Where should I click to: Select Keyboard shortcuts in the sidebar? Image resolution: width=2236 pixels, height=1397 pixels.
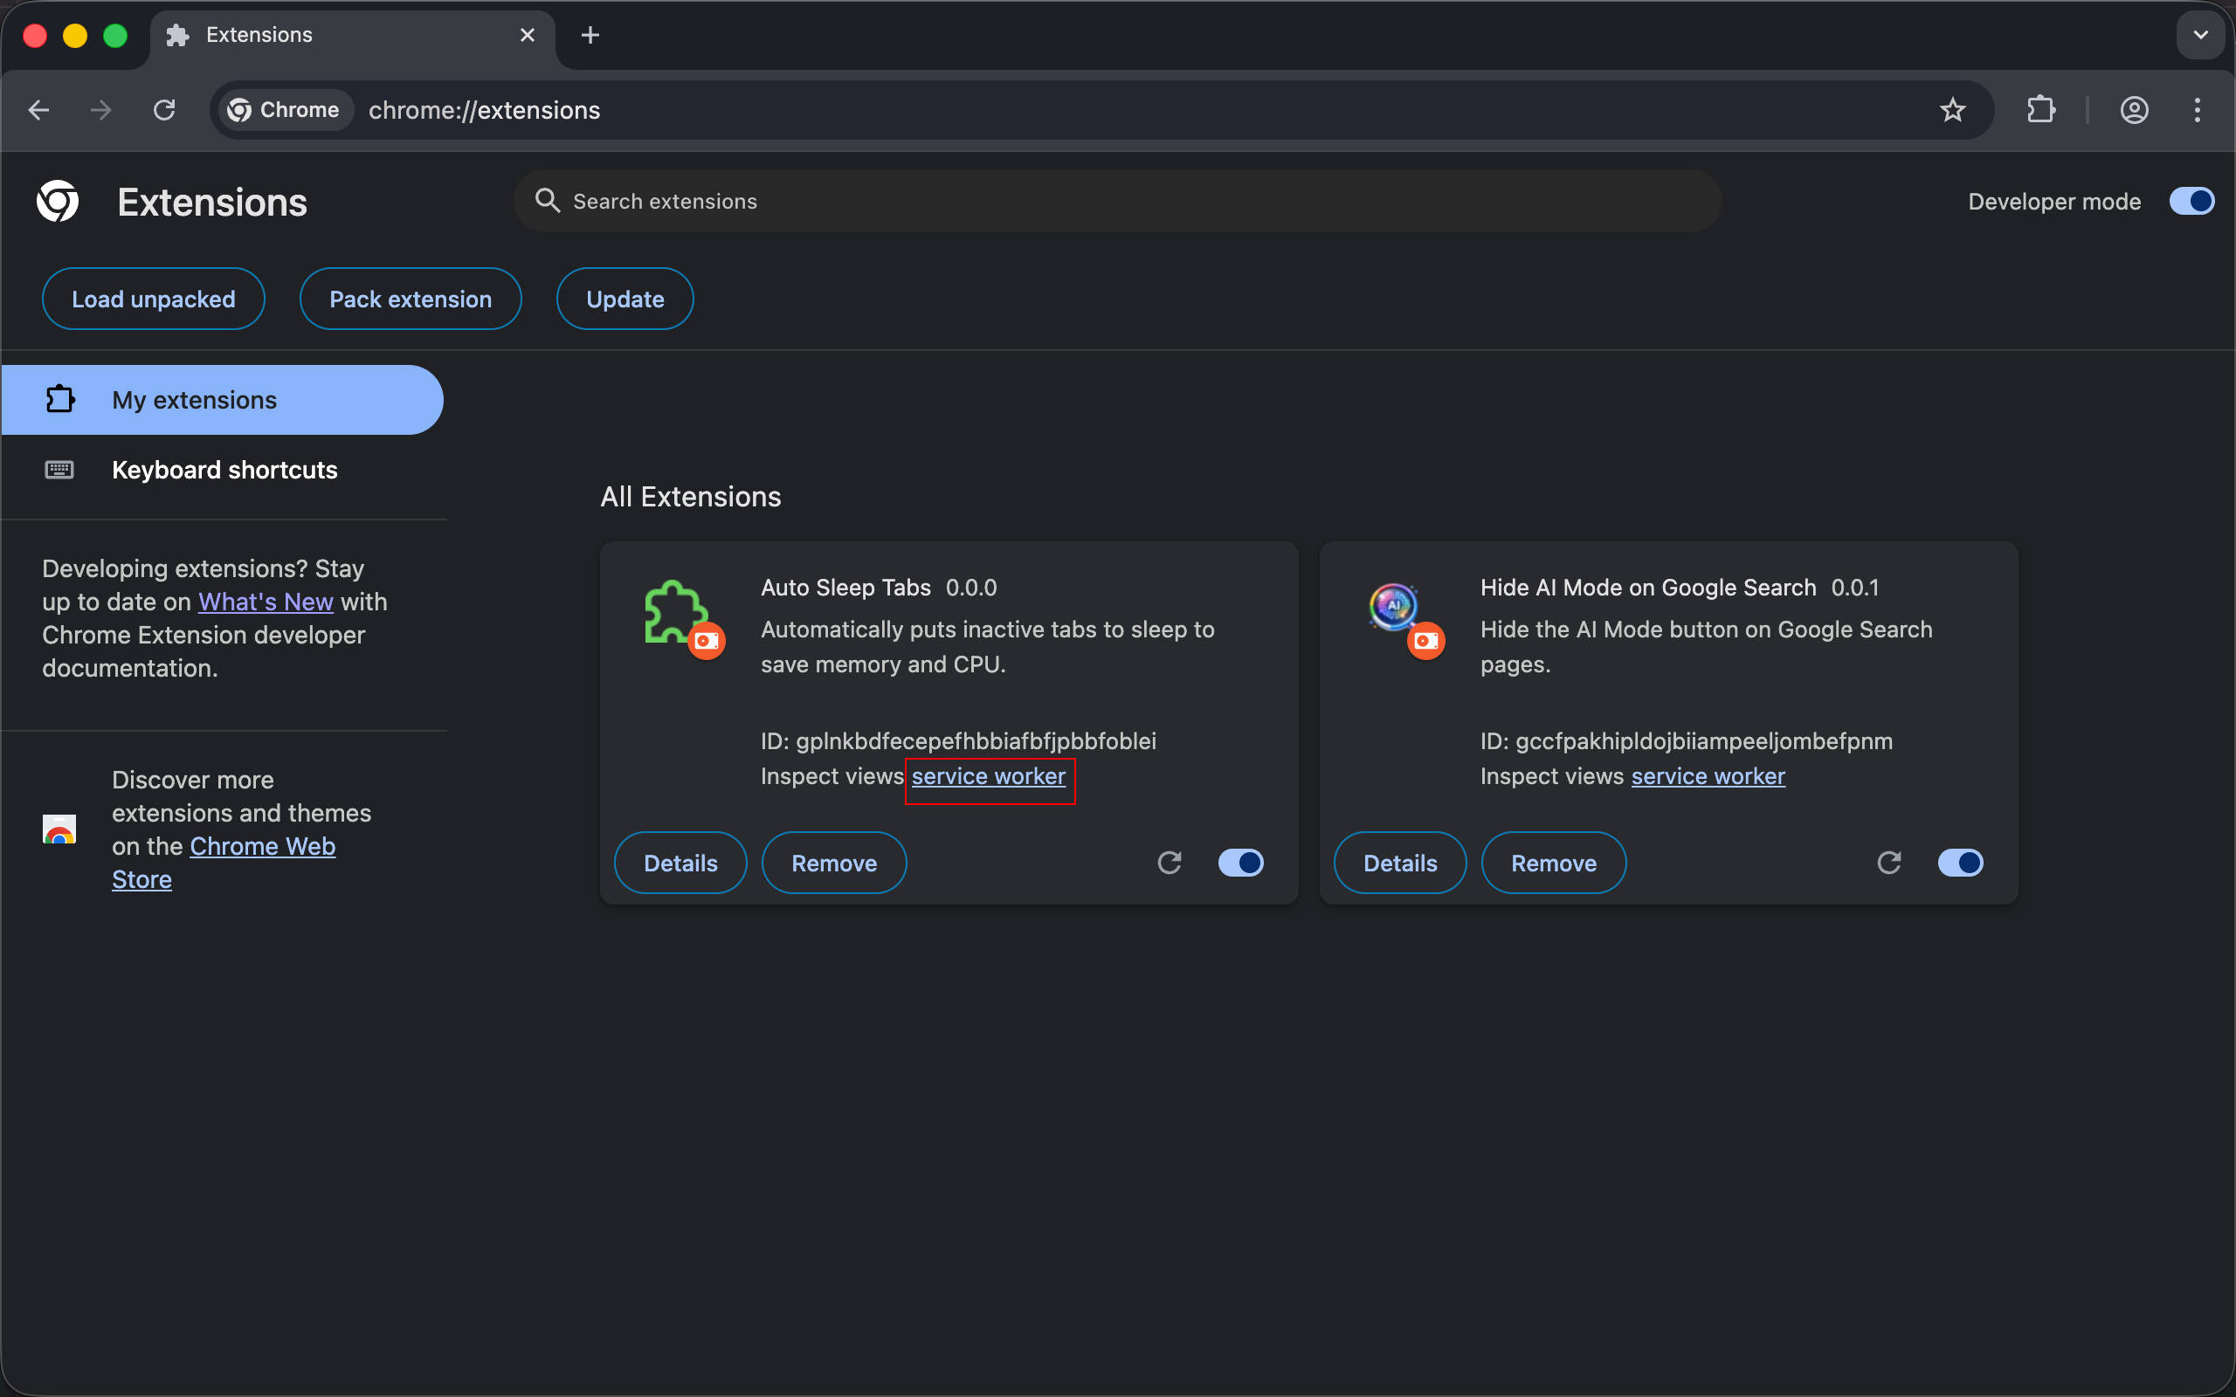(x=224, y=470)
